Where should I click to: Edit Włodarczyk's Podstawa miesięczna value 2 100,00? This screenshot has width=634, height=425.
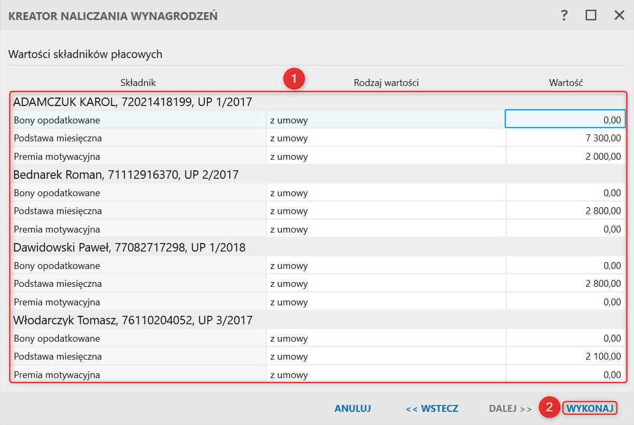click(x=566, y=356)
